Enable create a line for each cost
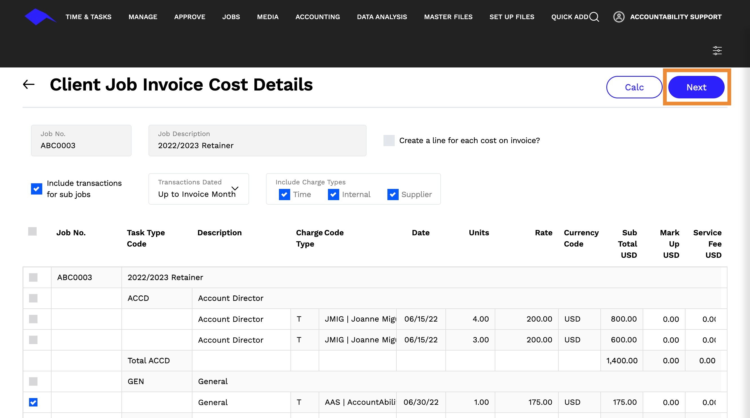 (x=389, y=141)
